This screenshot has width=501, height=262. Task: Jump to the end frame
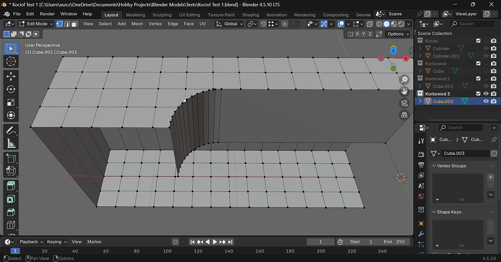(230, 242)
